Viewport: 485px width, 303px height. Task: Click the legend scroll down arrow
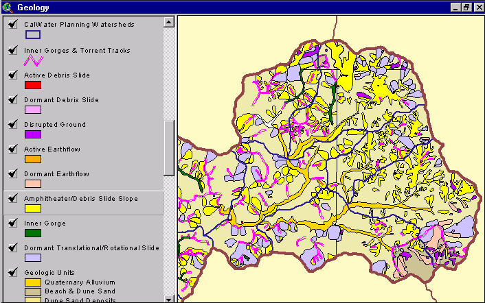click(168, 299)
